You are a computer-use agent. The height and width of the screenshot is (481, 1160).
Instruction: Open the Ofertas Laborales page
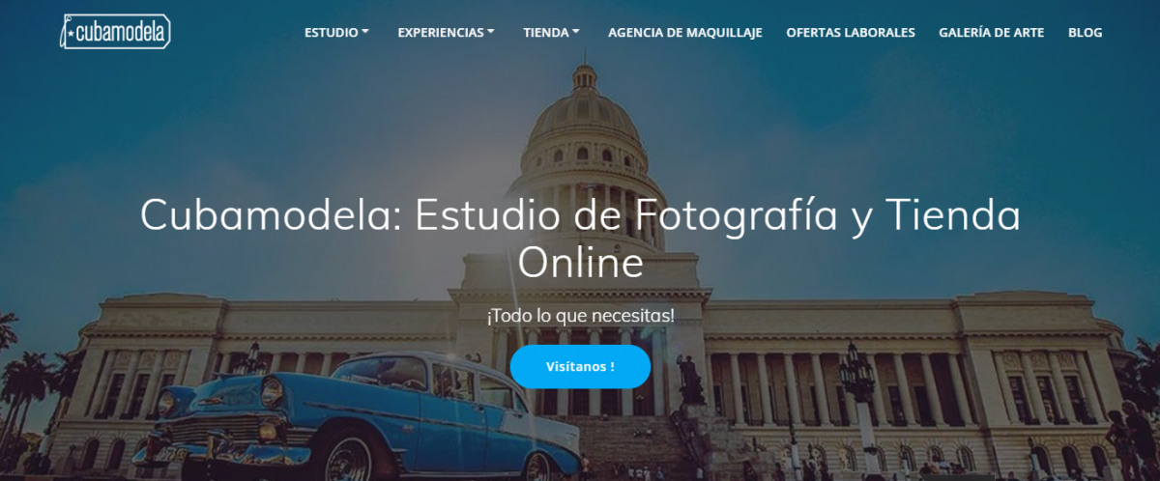pyautogui.click(x=851, y=32)
